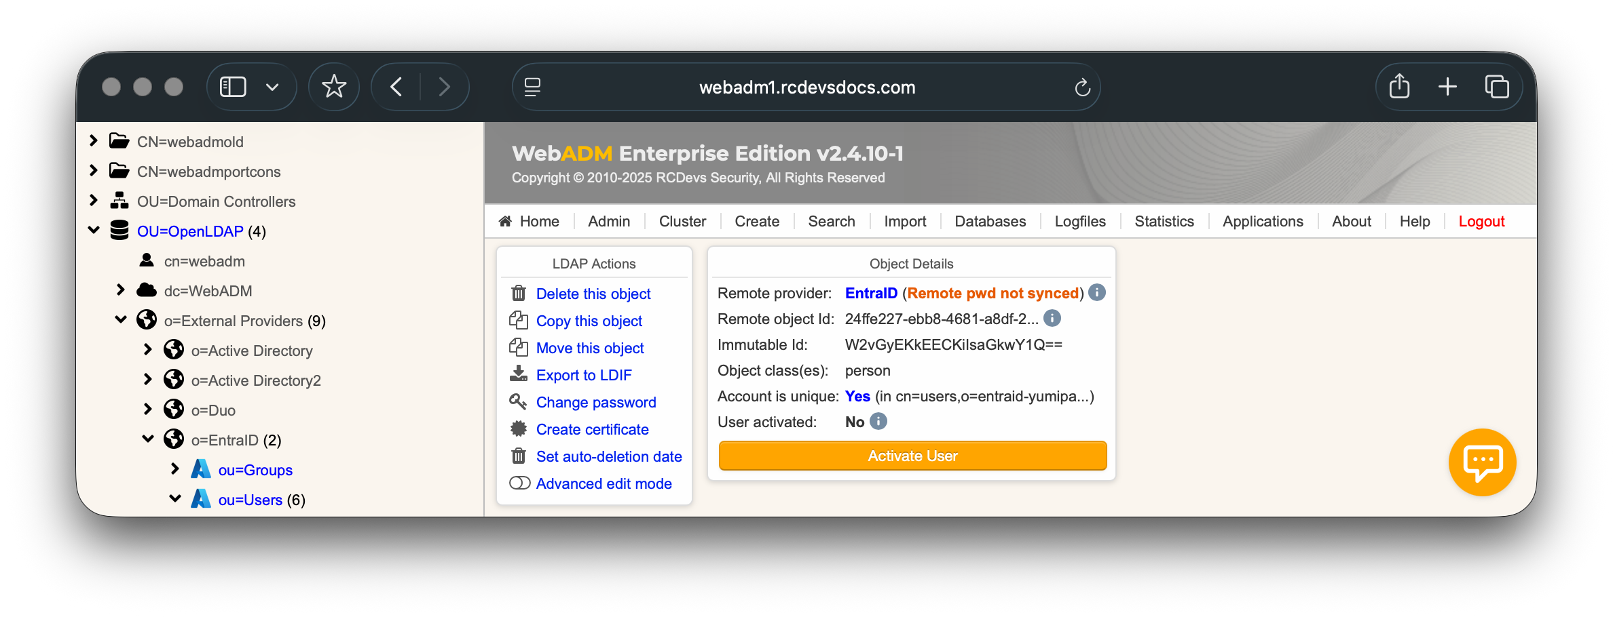Click the share icon in browser toolbar
This screenshot has width=1613, height=617.
(x=1399, y=87)
